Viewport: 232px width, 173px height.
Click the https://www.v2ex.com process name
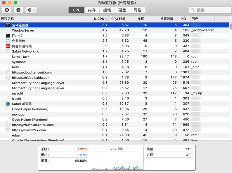29,130
